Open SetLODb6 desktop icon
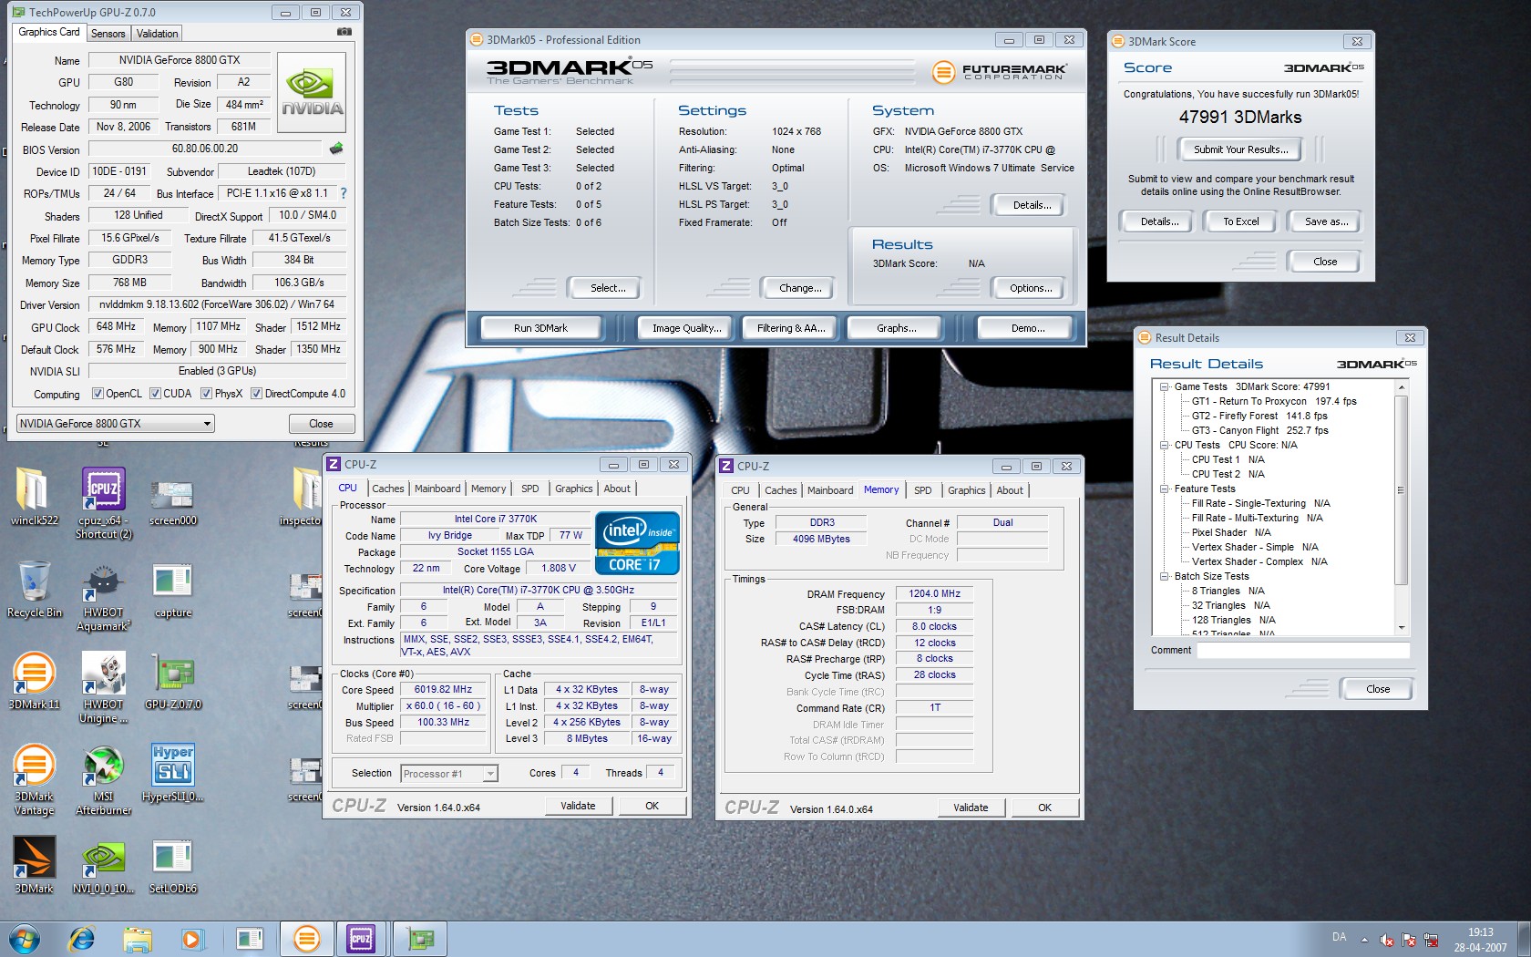The height and width of the screenshot is (957, 1531). (x=173, y=864)
